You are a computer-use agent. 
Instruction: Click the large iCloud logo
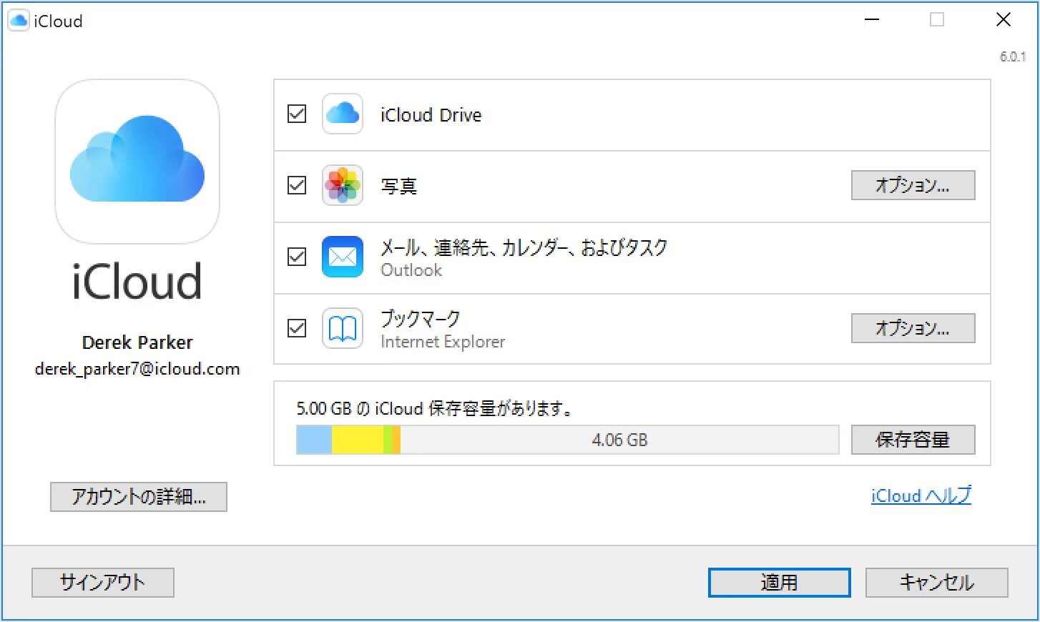137,162
